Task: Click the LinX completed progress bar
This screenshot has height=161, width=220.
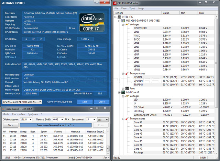Action: (x=56, y=125)
